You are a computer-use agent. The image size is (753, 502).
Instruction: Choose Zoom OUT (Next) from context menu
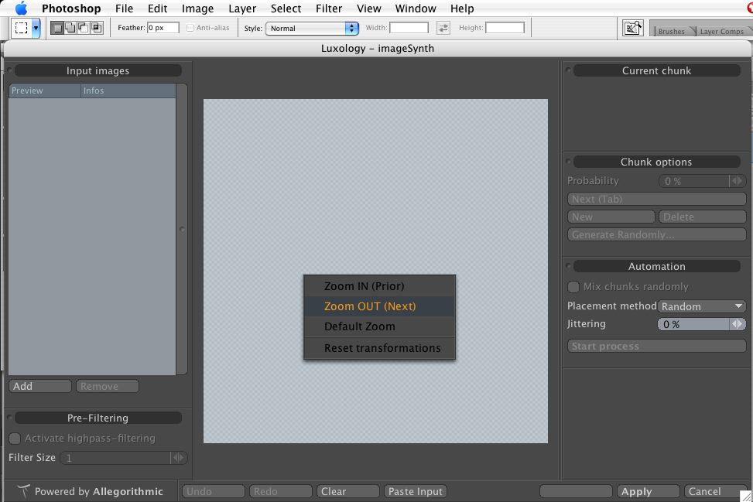pyautogui.click(x=370, y=306)
